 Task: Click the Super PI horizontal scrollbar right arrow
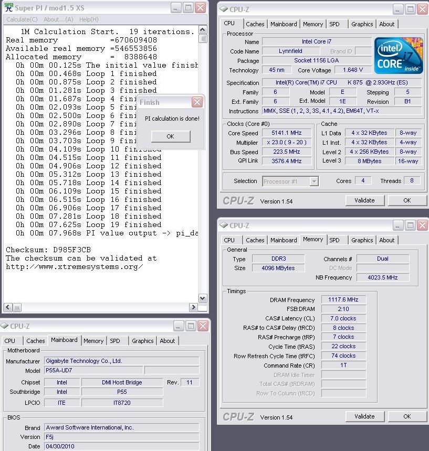click(x=193, y=307)
